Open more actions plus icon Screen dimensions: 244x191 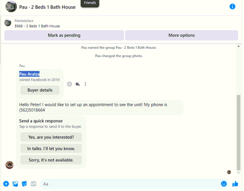tap(6, 184)
